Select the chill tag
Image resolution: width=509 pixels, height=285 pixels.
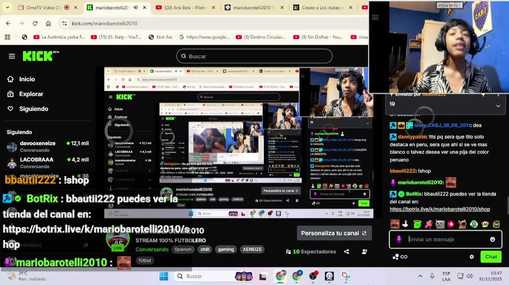coord(205,249)
